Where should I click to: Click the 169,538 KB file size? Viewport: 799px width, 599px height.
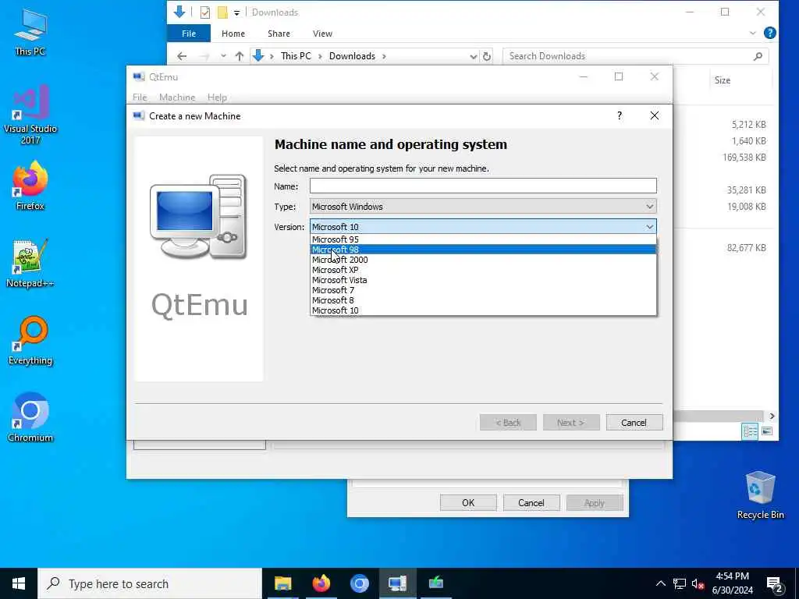[x=744, y=157]
